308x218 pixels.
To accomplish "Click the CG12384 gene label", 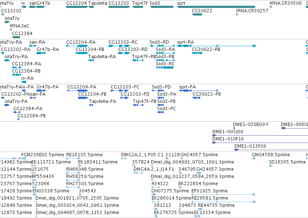I will pos(22,34).
